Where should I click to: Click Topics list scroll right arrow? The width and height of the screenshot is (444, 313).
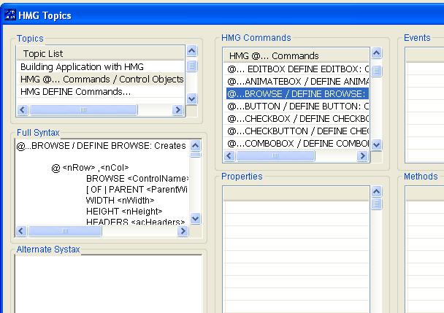[177, 109]
